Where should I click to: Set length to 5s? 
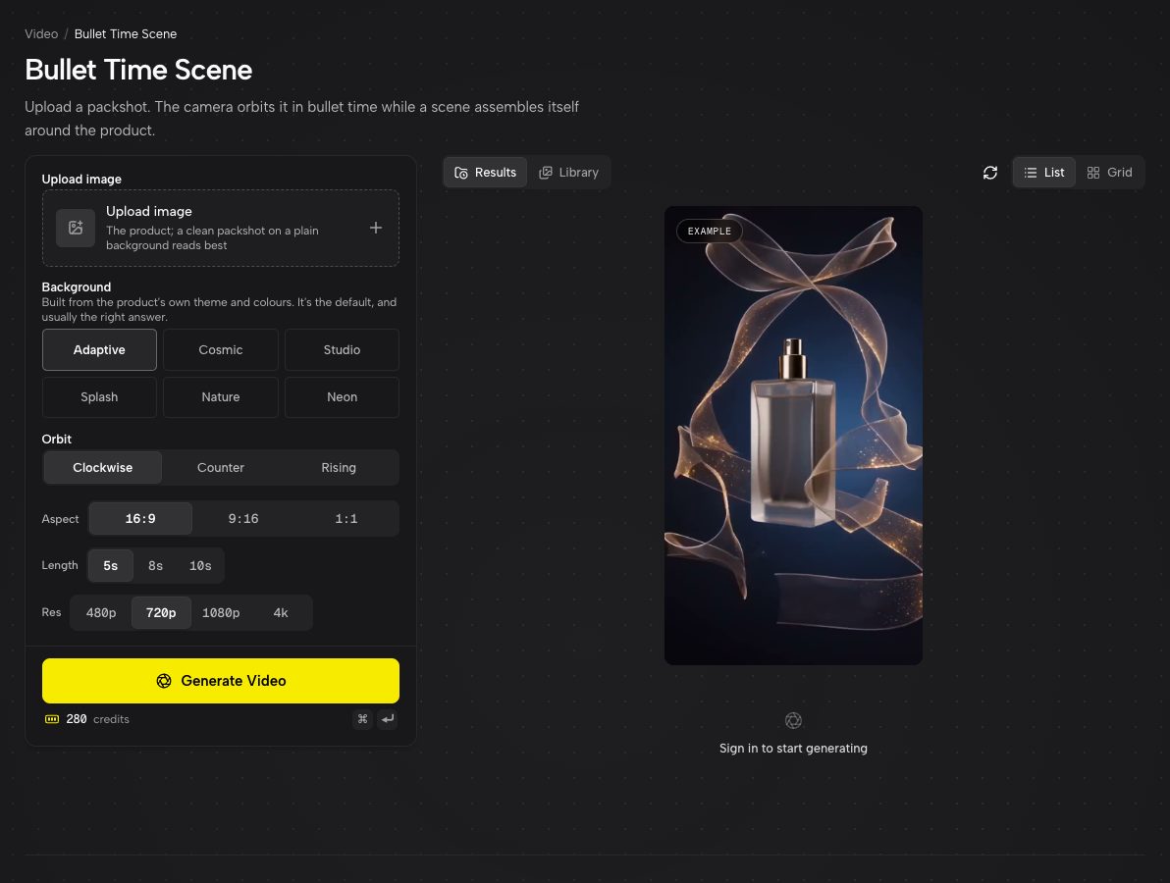pyautogui.click(x=111, y=566)
